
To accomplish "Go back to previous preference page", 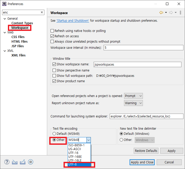I will click(x=161, y=13).
